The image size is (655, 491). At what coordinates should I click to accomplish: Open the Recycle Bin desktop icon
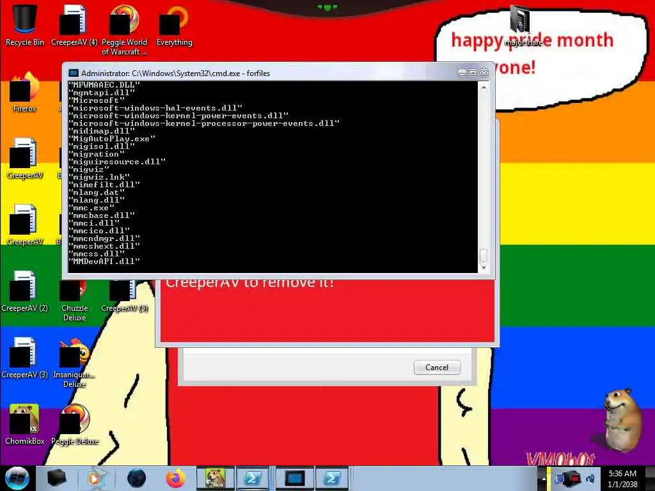(25, 25)
